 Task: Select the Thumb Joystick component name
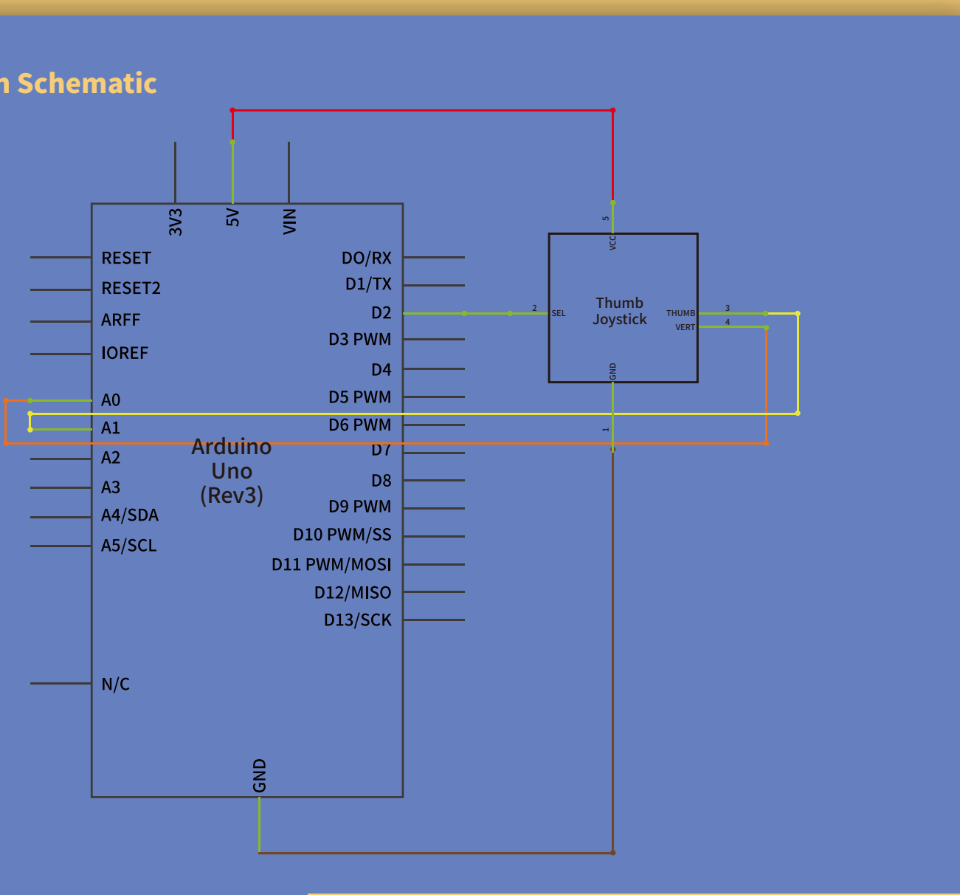point(620,311)
